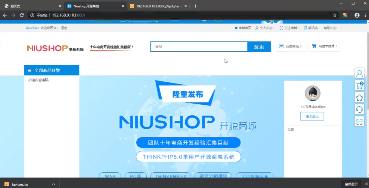Click the NIUSHOP电商系统 logo

pyautogui.click(x=55, y=48)
